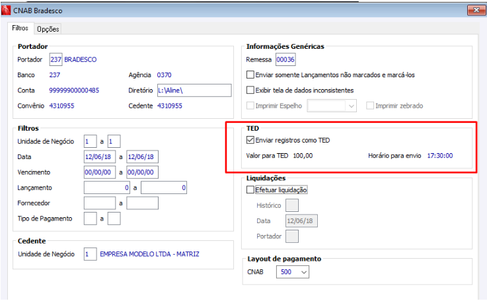Click the Horário para envio value 17:30:00
Screen dimensions: 487x301
click(x=440, y=156)
